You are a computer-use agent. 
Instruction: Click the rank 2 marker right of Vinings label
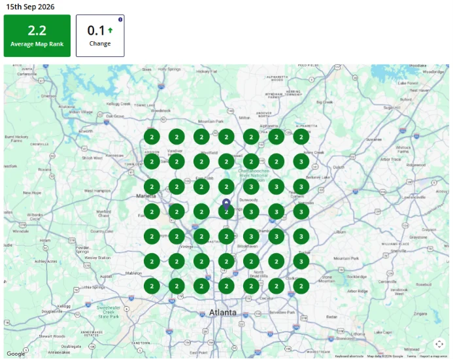[x=201, y=237]
